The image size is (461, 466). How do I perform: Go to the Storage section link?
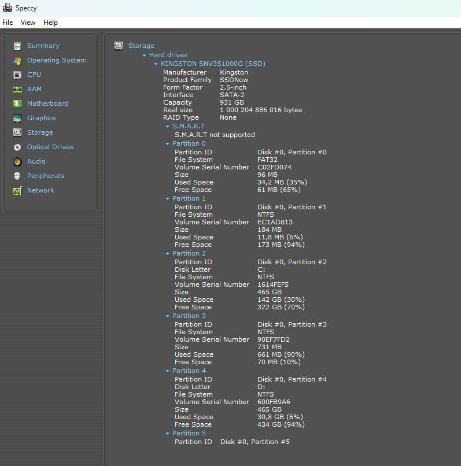(x=40, y=132)
